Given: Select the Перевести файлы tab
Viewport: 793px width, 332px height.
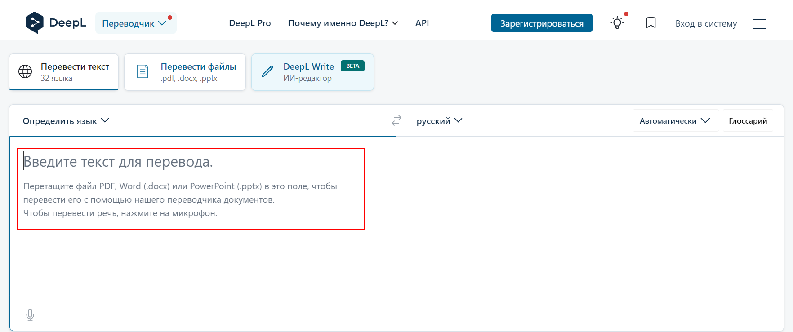Looking at the screenshot, I should pyautogui.click(x=185, y=72).
